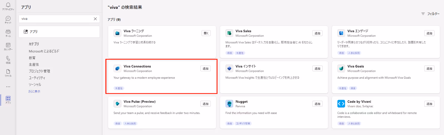
Task: Open the Chat icon in the sidebar
Action: [8, 18]
